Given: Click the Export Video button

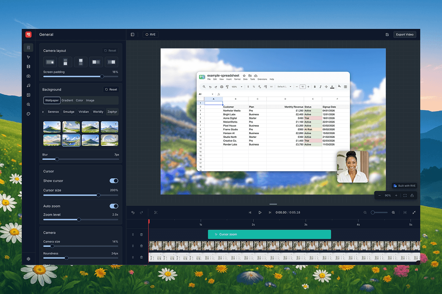Looking at the screenshot, I should [405, 34].
